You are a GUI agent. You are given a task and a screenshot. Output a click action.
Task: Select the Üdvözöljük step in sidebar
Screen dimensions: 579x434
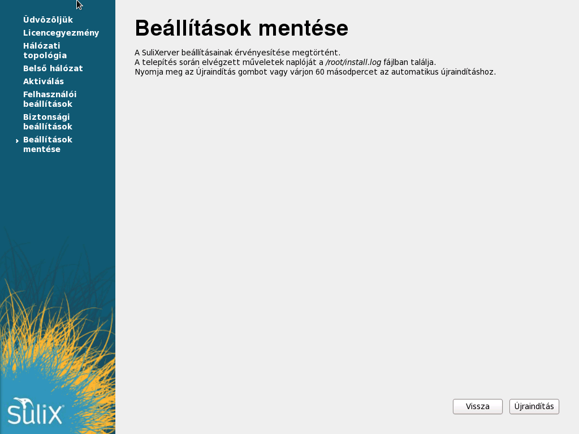click(x=48, y=20)
